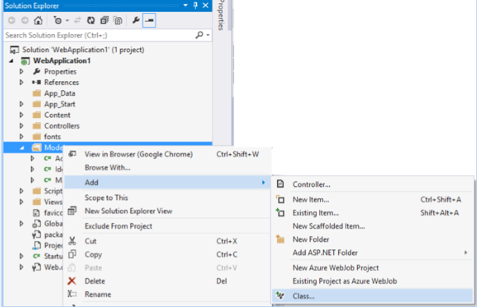This screenshot has width=477, height=307.
Task: Expand the App_Start folder
Action: (x=22, y=104)
